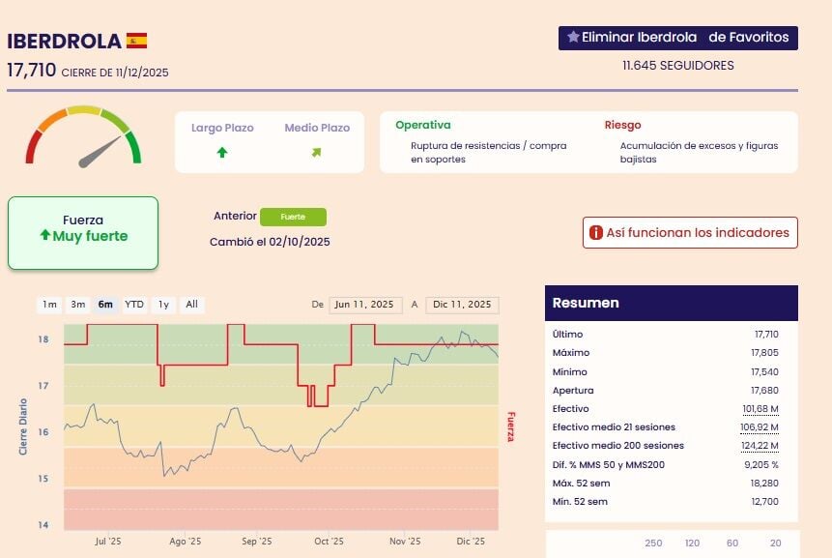Click the star icon in the Favoritos button
The height and width of the screenshot is (558, 832).
(573, 37)
